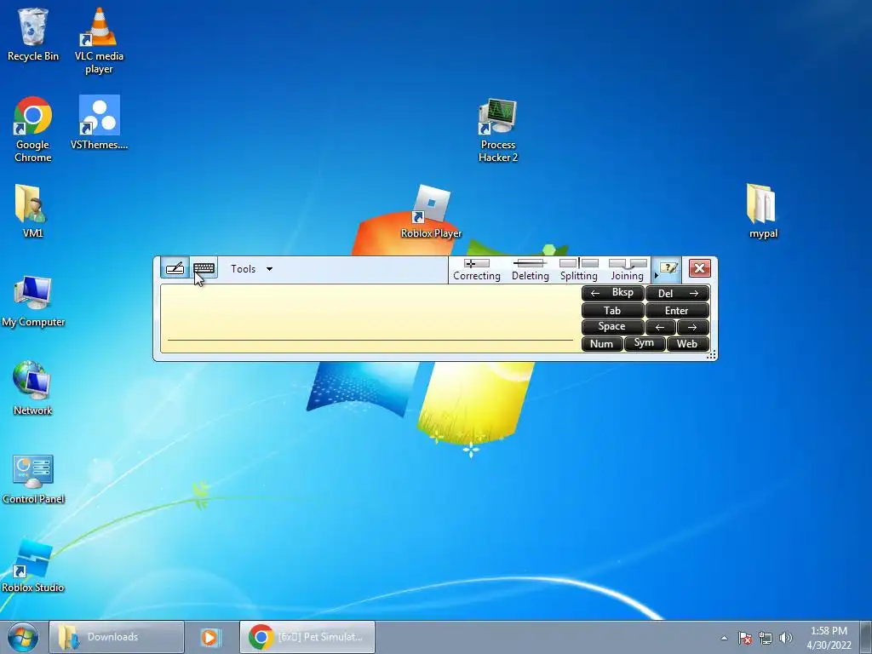872x654 pixels.
Task: Select the Google Chrome desktop shortcut
Action: tap(33, 129)
